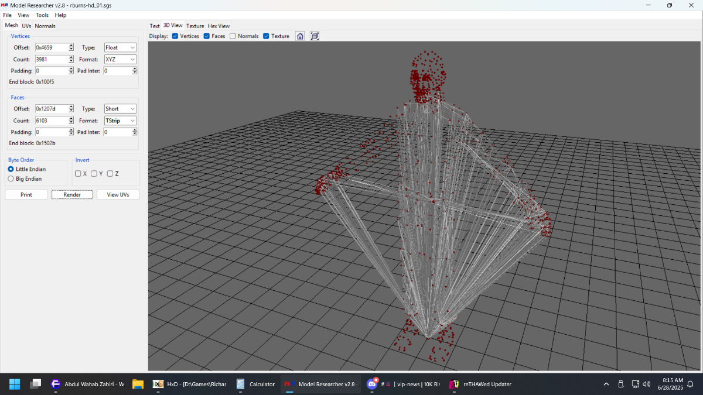
Task: Open Calculator from the taskbar
Action: tap(255, 384)
